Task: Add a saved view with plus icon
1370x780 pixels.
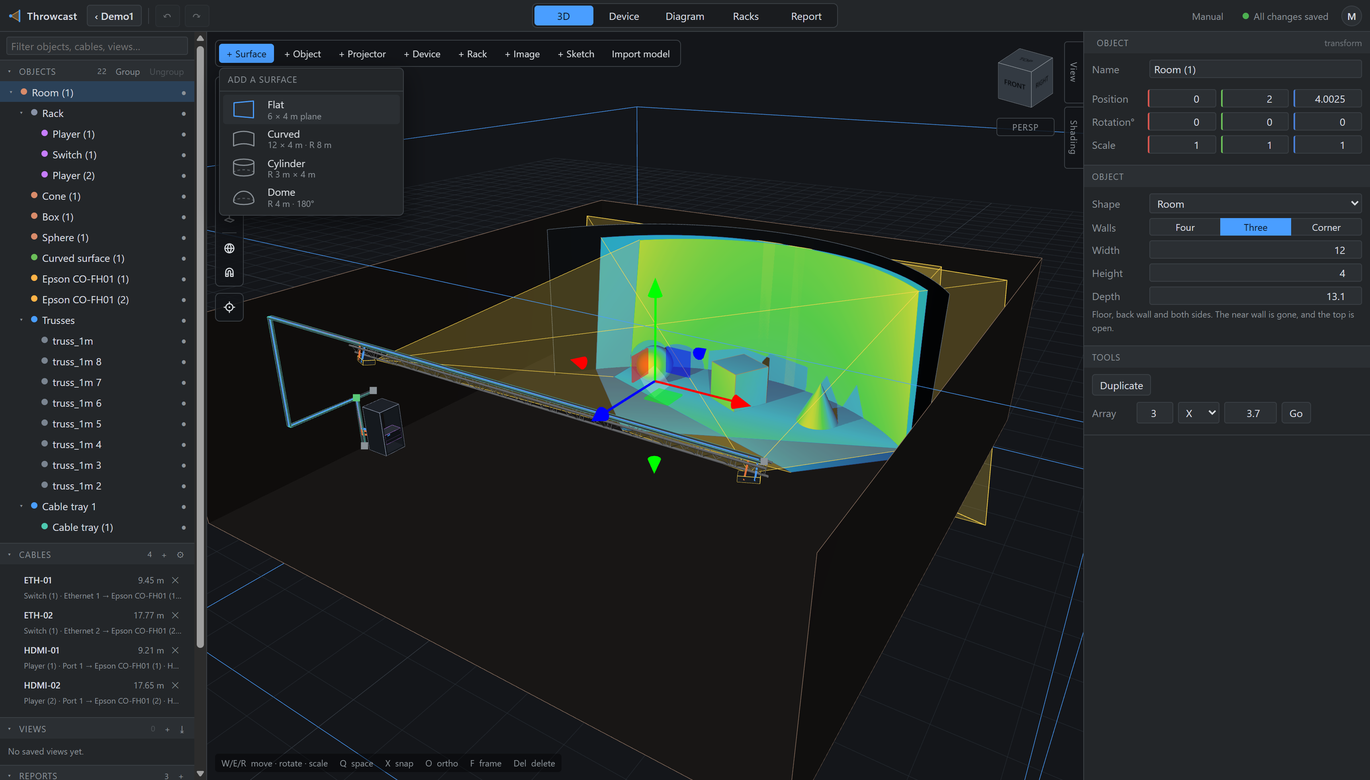Action: coord(167,729)
